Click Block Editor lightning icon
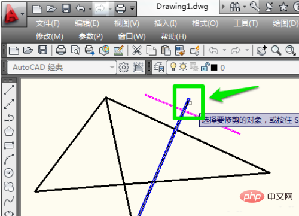The height and width of the screenshot is (216, 299). 195,50
